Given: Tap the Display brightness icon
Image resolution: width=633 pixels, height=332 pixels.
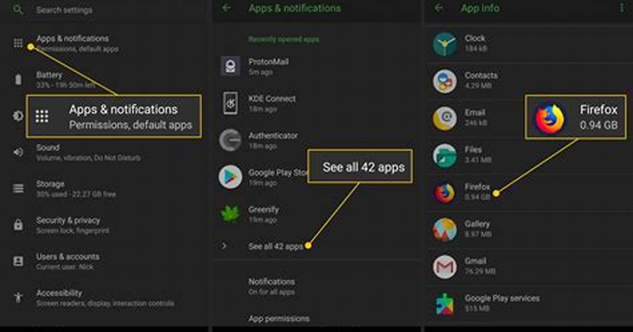Looking at the screenshot, I should point(18,116).
